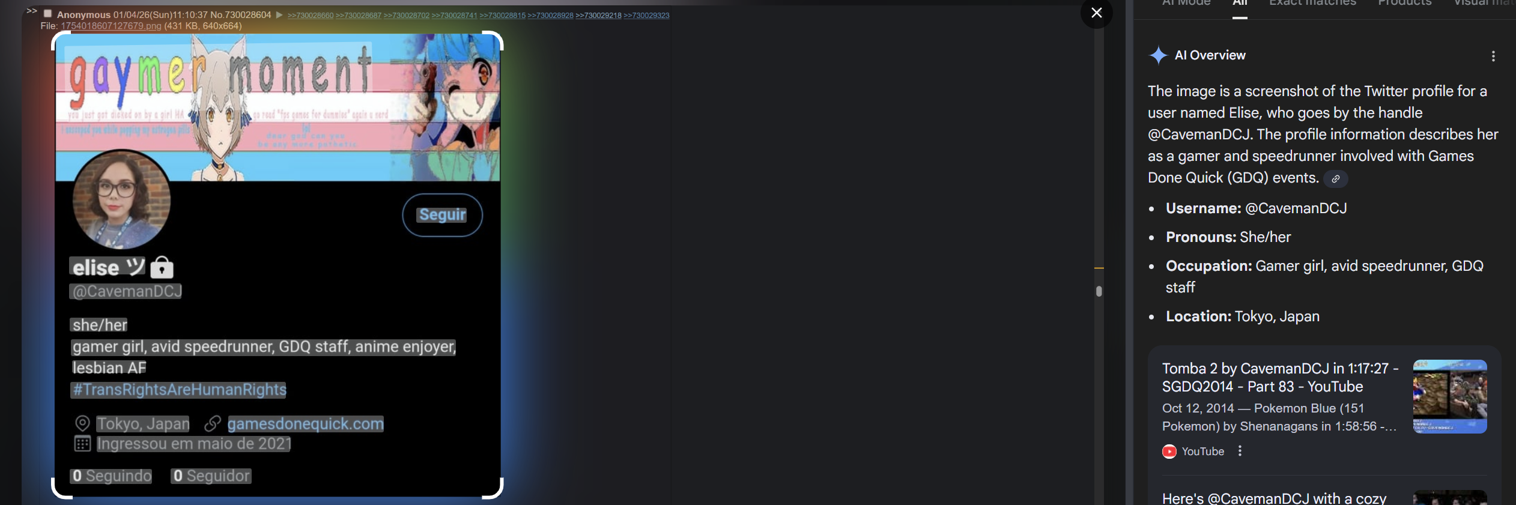This screenshot has width=1516, height=505.
Task: Click the AI Overview heading
Action: 1210,55
